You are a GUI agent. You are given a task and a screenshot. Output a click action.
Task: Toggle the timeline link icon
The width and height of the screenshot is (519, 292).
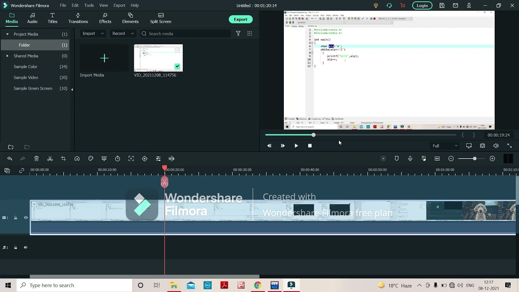(21, 171)
